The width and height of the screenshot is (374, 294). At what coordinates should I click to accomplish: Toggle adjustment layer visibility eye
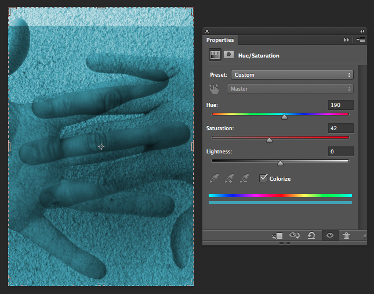(329, 235)
